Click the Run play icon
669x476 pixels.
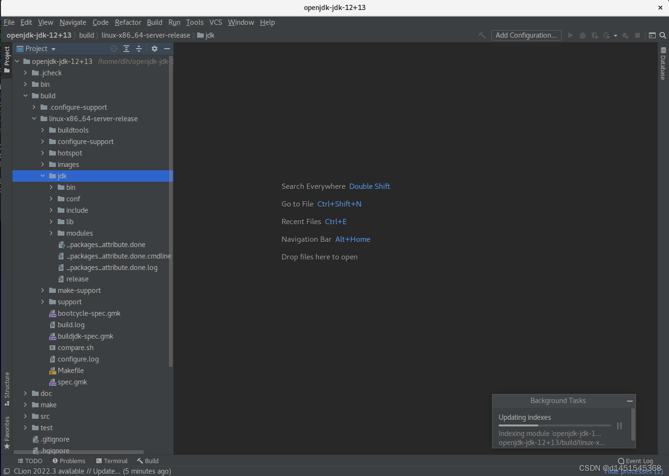point(570,35)
